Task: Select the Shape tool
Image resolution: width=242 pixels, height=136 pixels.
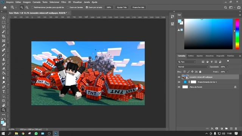Action: [x=3, y=101]
